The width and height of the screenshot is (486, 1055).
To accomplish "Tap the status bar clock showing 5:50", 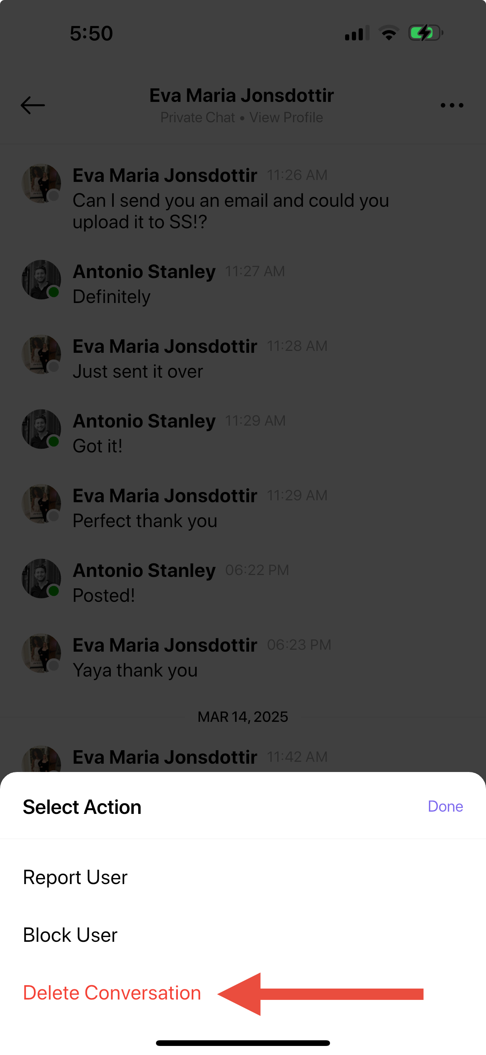I will pos(91,33).
